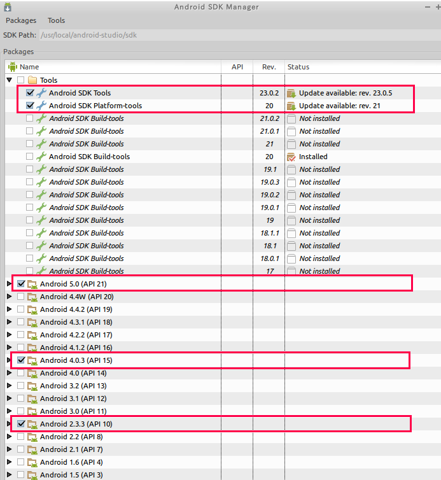Expand the Android 5.0 (API 21) node
The width and height of the screenshot is (441, 480).
[x=9, y=284]
